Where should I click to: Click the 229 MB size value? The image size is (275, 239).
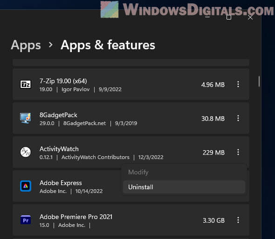[213, 153]
